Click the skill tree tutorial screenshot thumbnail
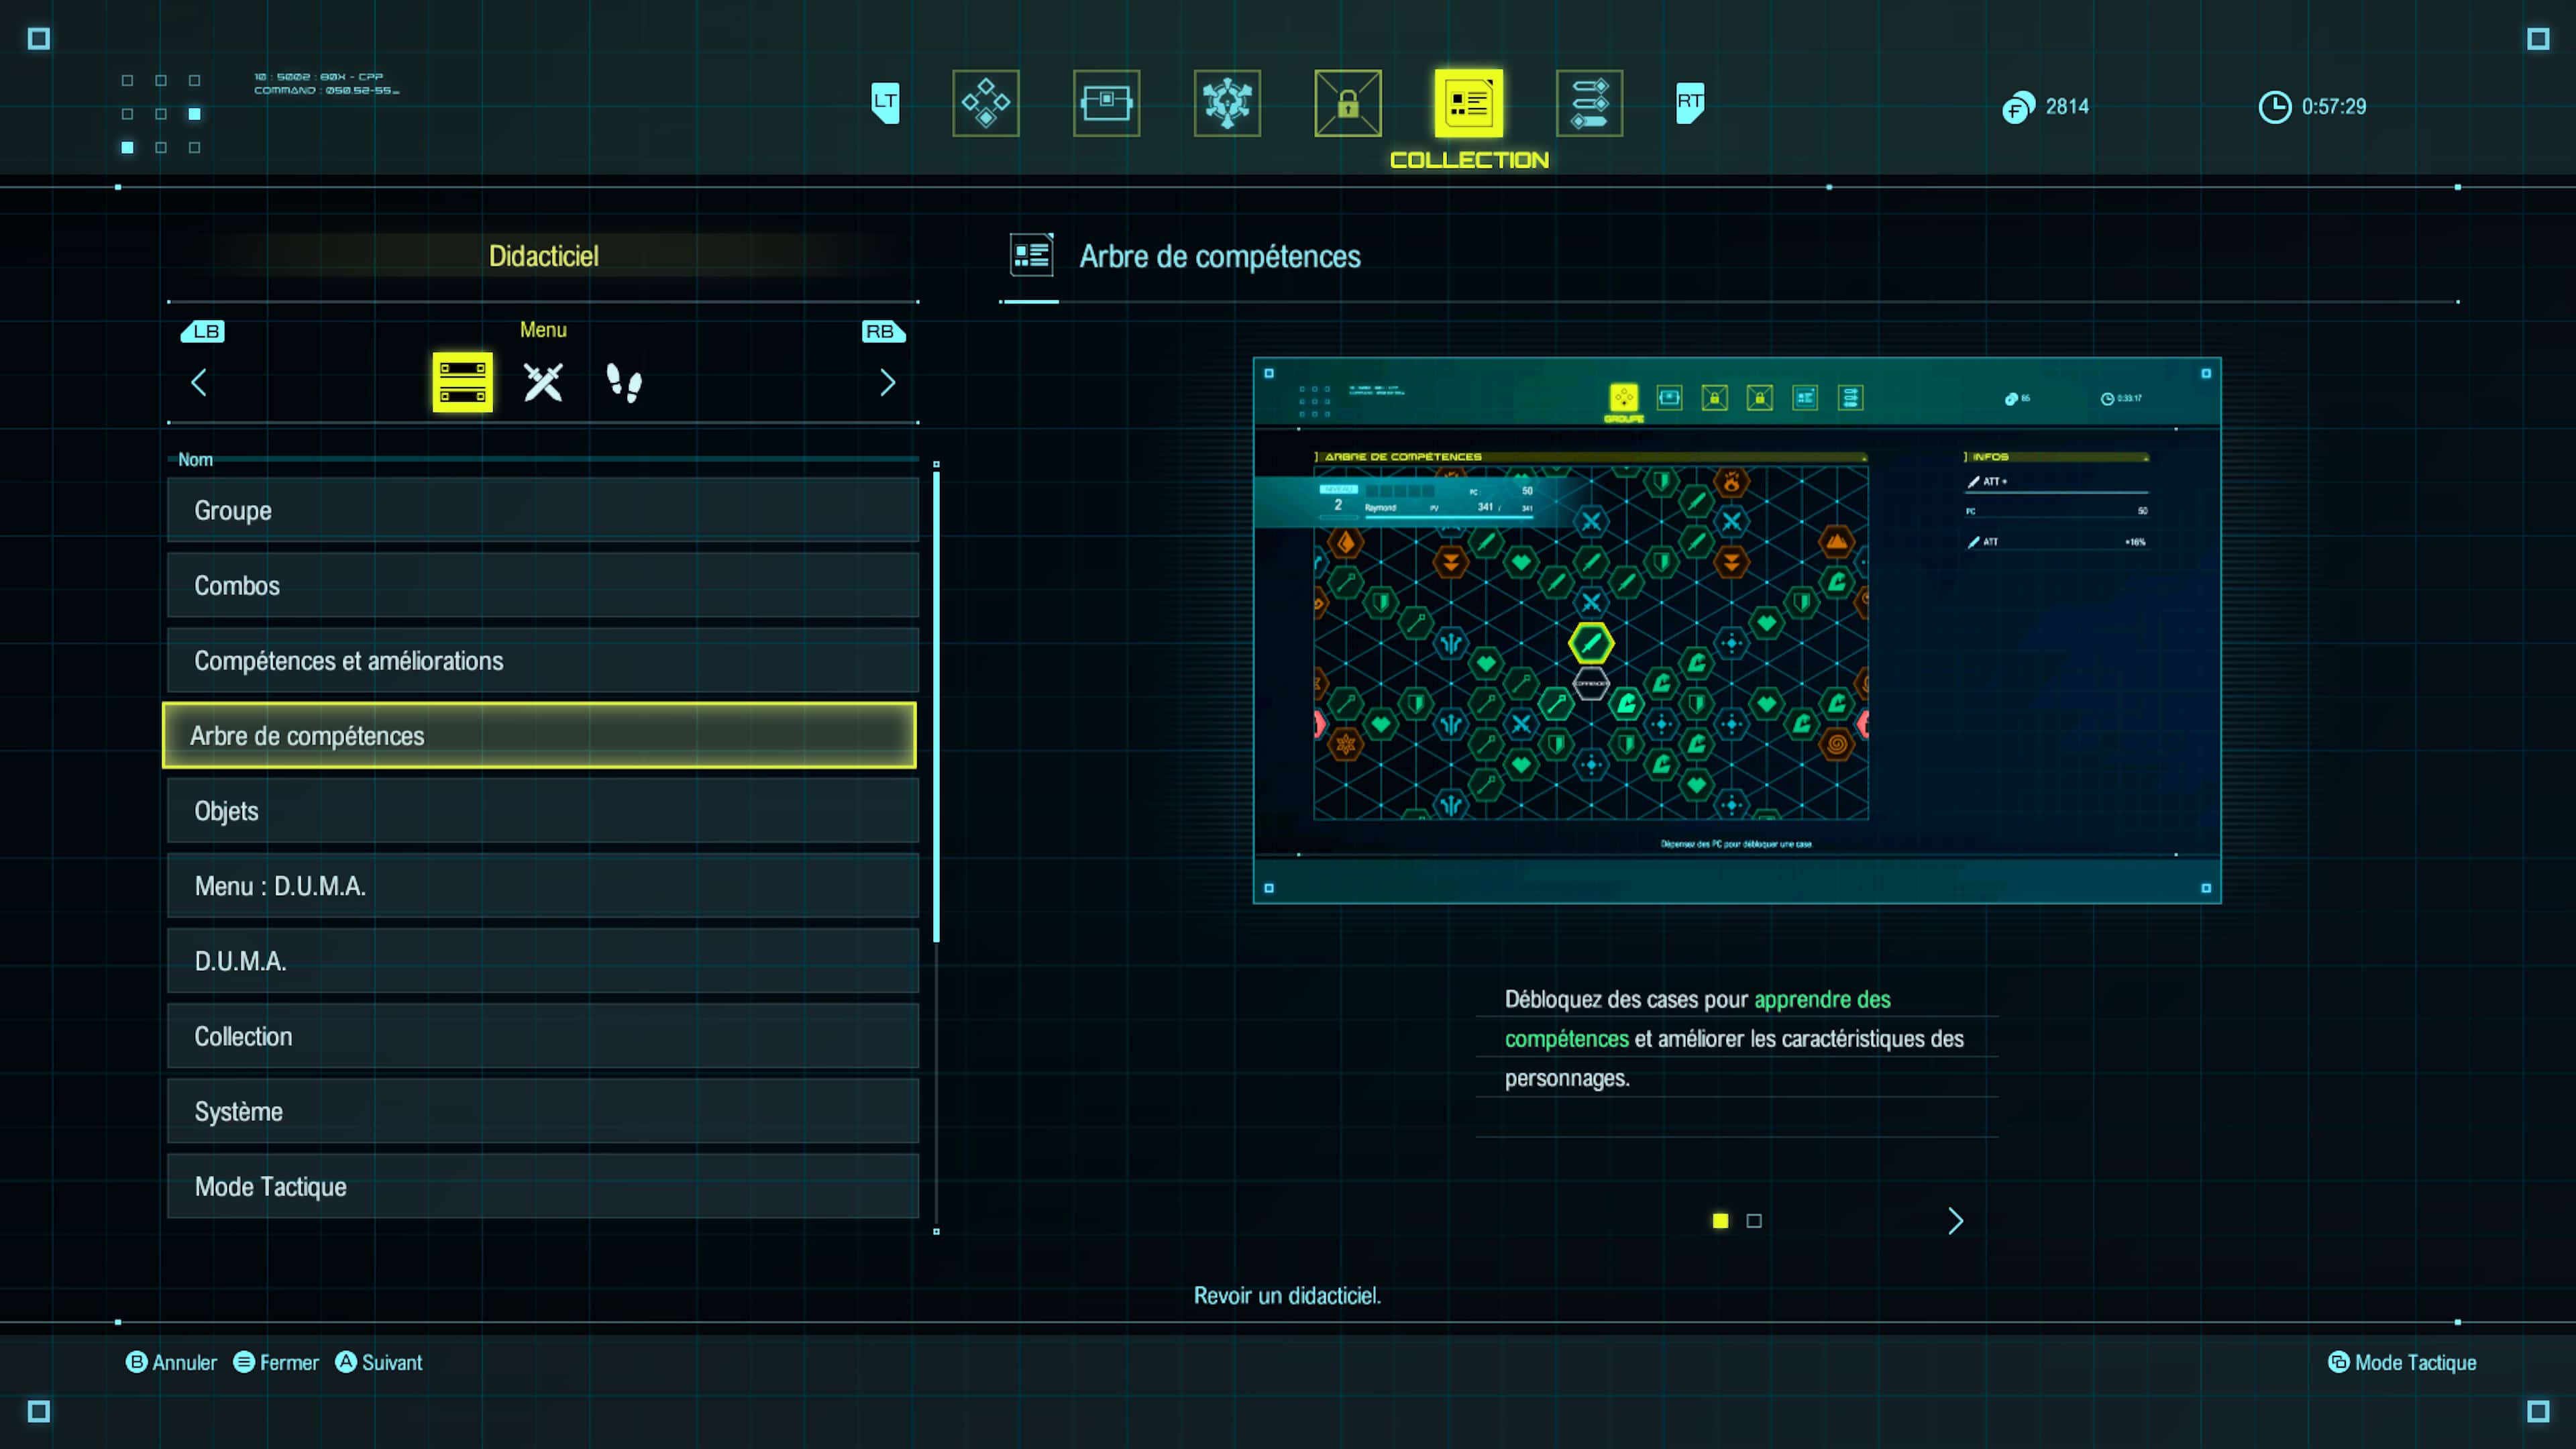The width and height of the screenshot is (2576, 1449). pyautogui.click(x=1737, y=630)
